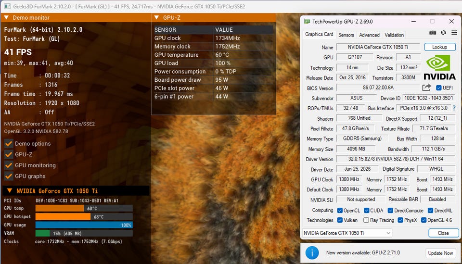This screenshot has height=264, width=462.
Task: Click the GPU hotspot bar
Action: 84,216
